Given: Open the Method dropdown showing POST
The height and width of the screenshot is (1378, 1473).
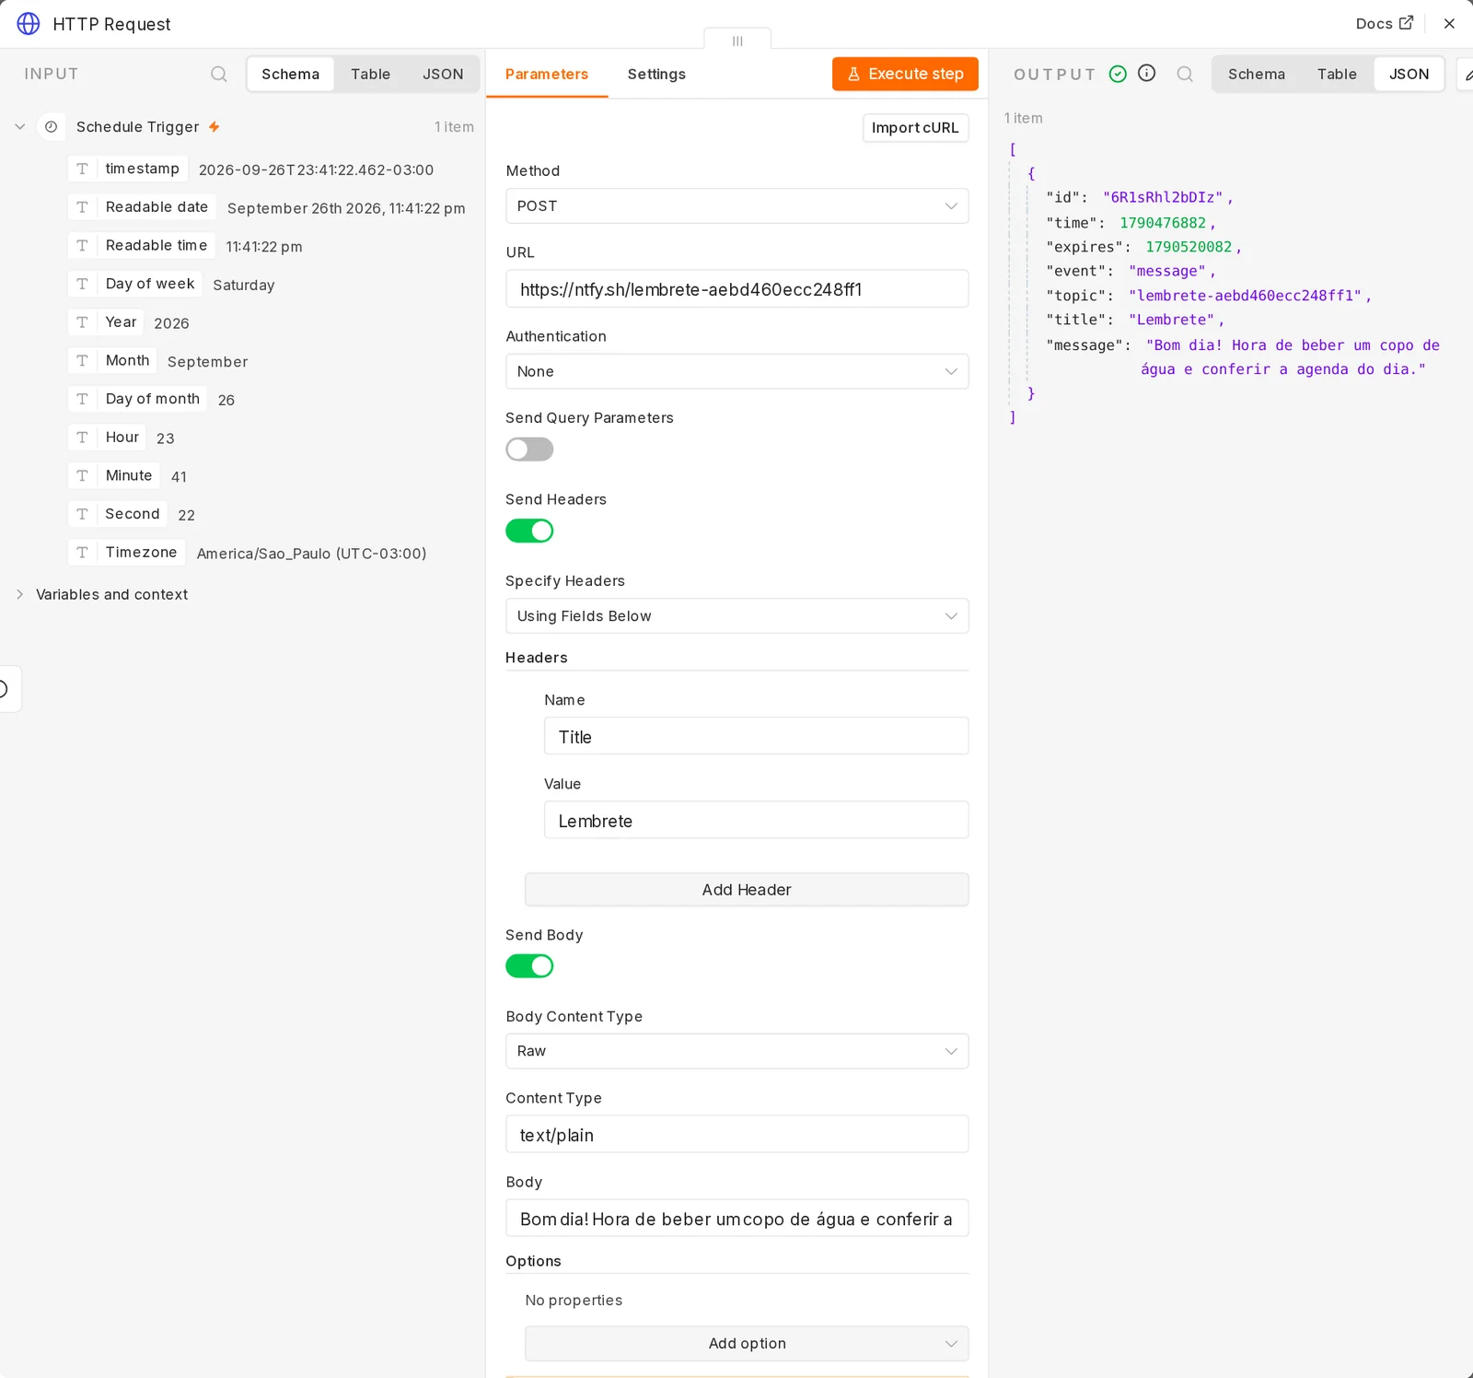Looking at the screenshot, I should click(x=736, y=205).
